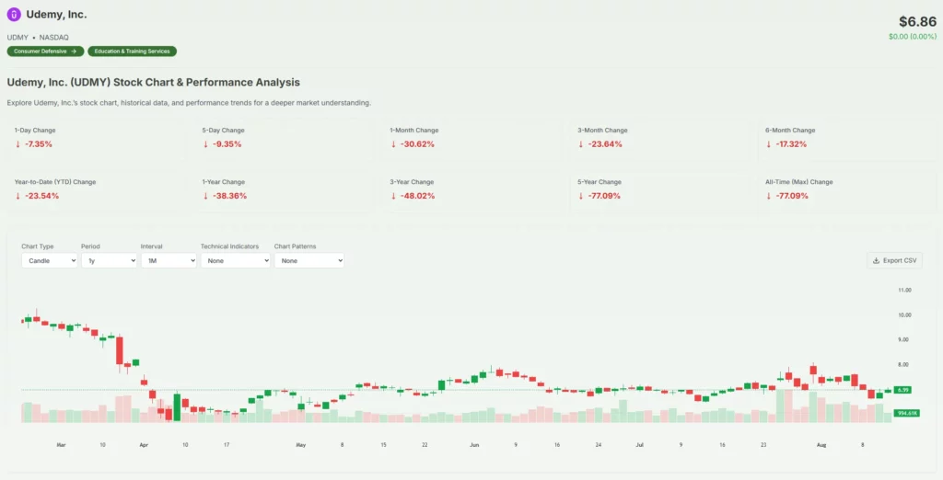This screenshot has width=943, height=480.
Task: Click the download icon beside Export CSV
Action: coord(876,260)
